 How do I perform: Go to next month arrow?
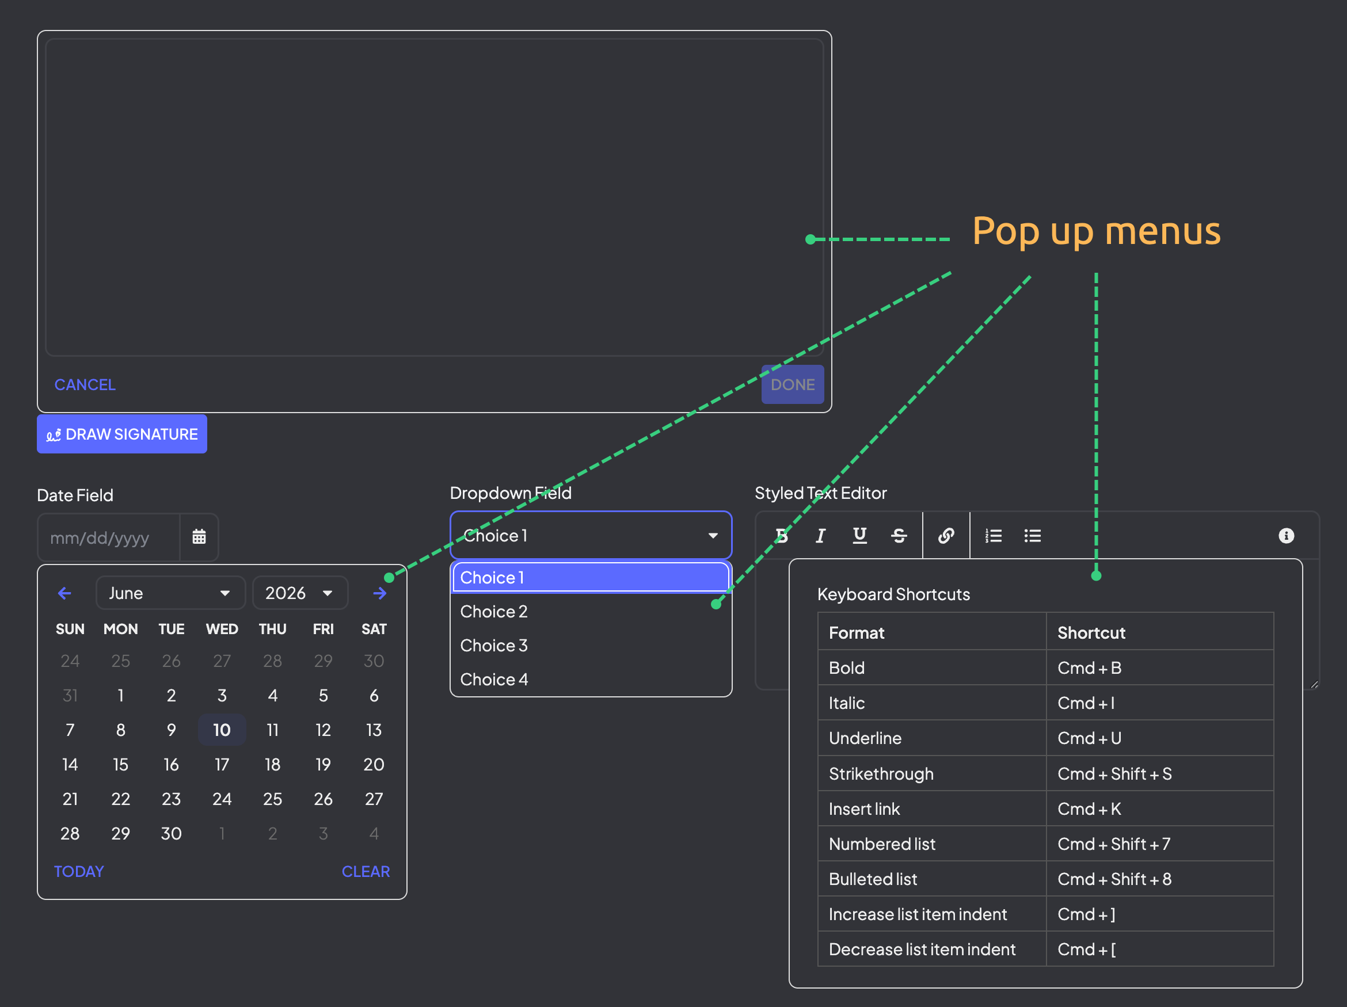pos(380,593)
